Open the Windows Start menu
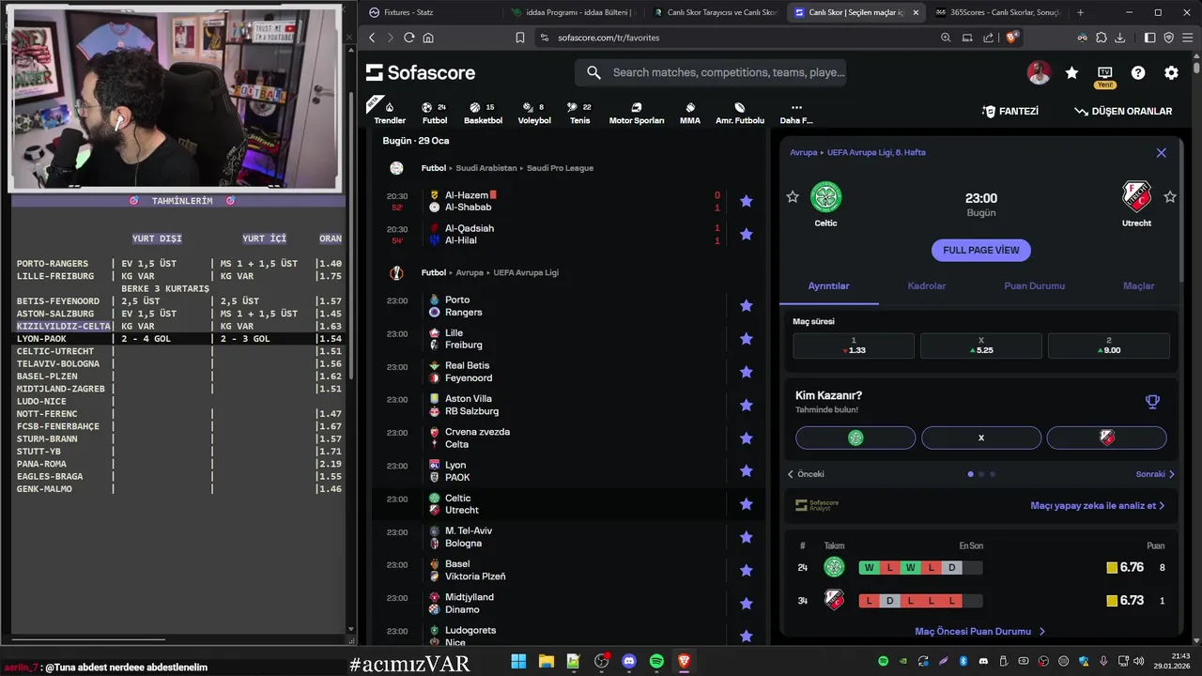Screen dimensions: 1202x676 click(x=518, y=661)
